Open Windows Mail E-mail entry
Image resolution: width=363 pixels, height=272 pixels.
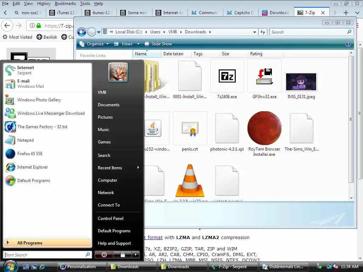point(48,84)
